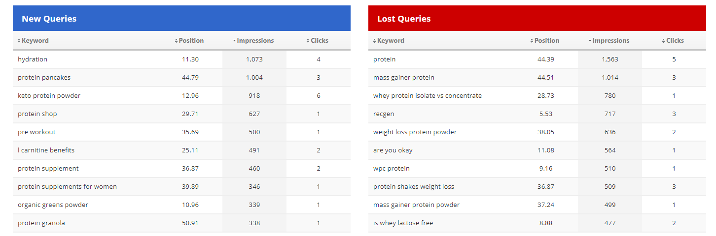The width and height of the screenshot is (716, 236).
Task: Sort New Queries by Keyword column header
Action: 35,41
